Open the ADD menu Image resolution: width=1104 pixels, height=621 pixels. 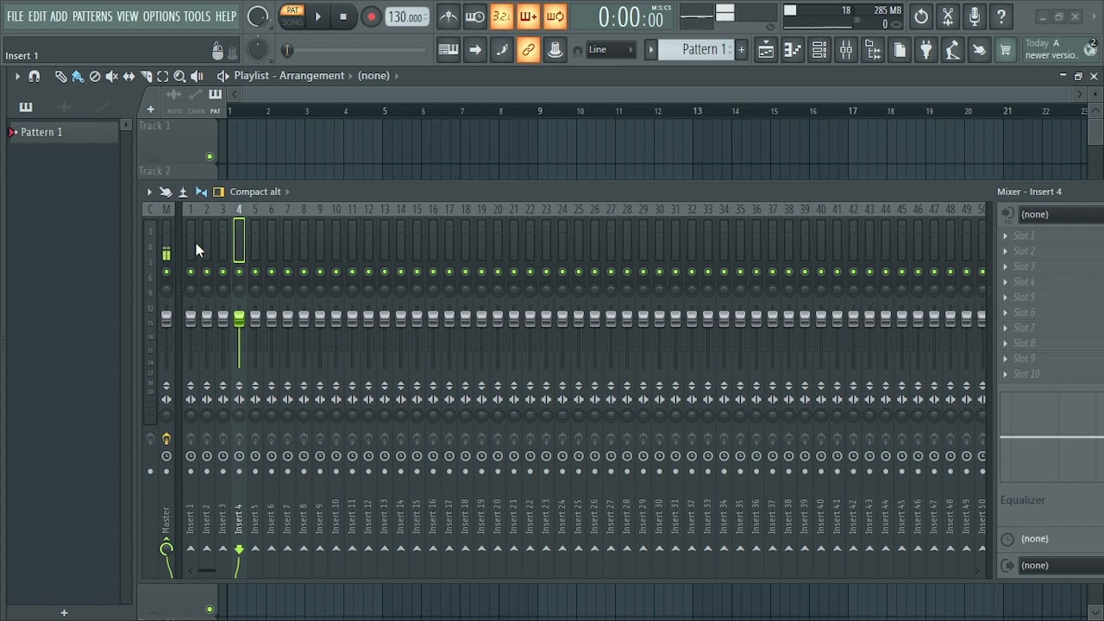pyautogui.click(x=59, y=16)
